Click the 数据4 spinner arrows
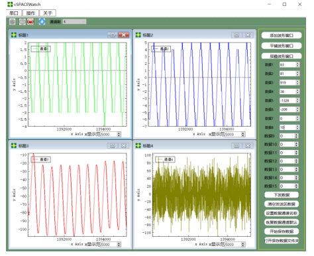 tap(297, 92)
